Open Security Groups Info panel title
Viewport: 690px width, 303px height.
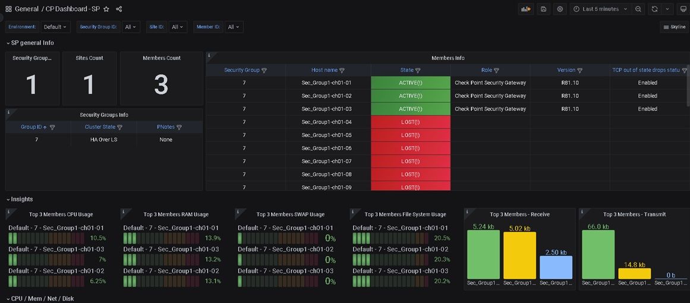104,115
